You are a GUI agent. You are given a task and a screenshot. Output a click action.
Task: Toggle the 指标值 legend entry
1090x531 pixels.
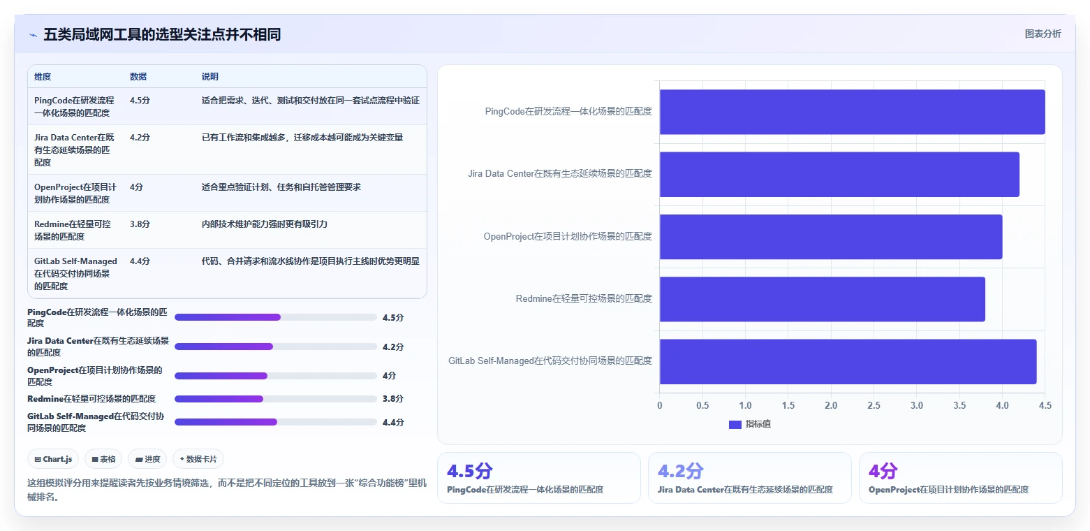click(x=749, y=424)
